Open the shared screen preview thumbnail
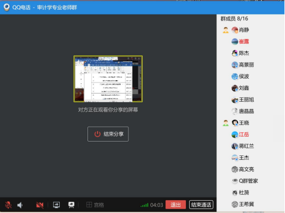The image size is (285, 213). 108,79
